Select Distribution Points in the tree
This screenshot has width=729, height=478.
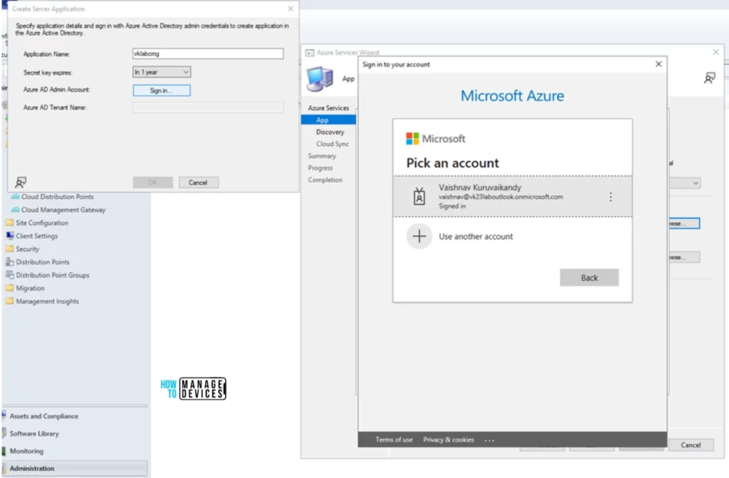point(42,262)
